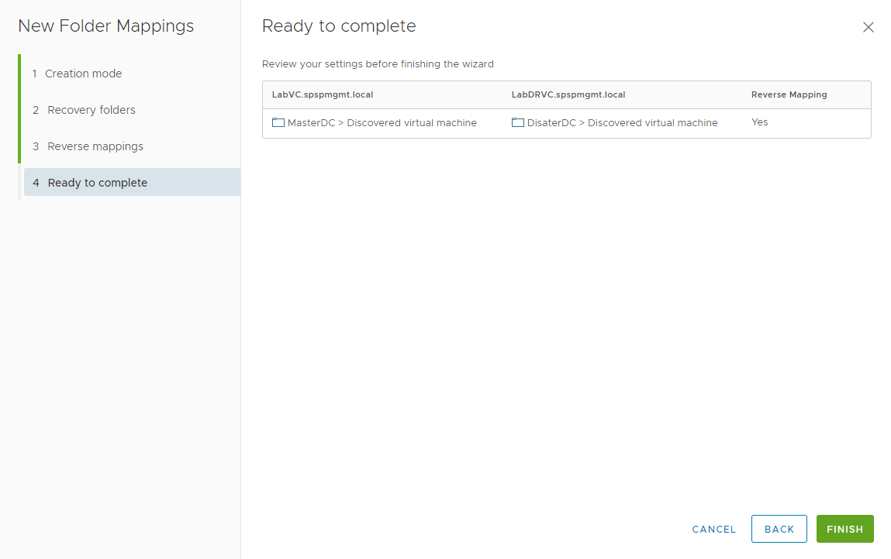Viewport: 891px width, 559px height.
Task: Click the DisaterDC folder icon
Action: coord(518,122)
